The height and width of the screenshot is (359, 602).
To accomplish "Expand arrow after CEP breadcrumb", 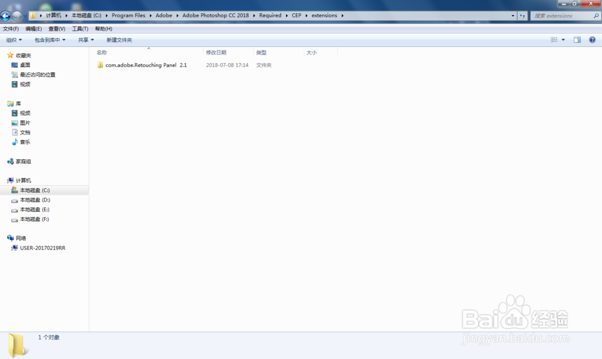I will click(306, 16).
